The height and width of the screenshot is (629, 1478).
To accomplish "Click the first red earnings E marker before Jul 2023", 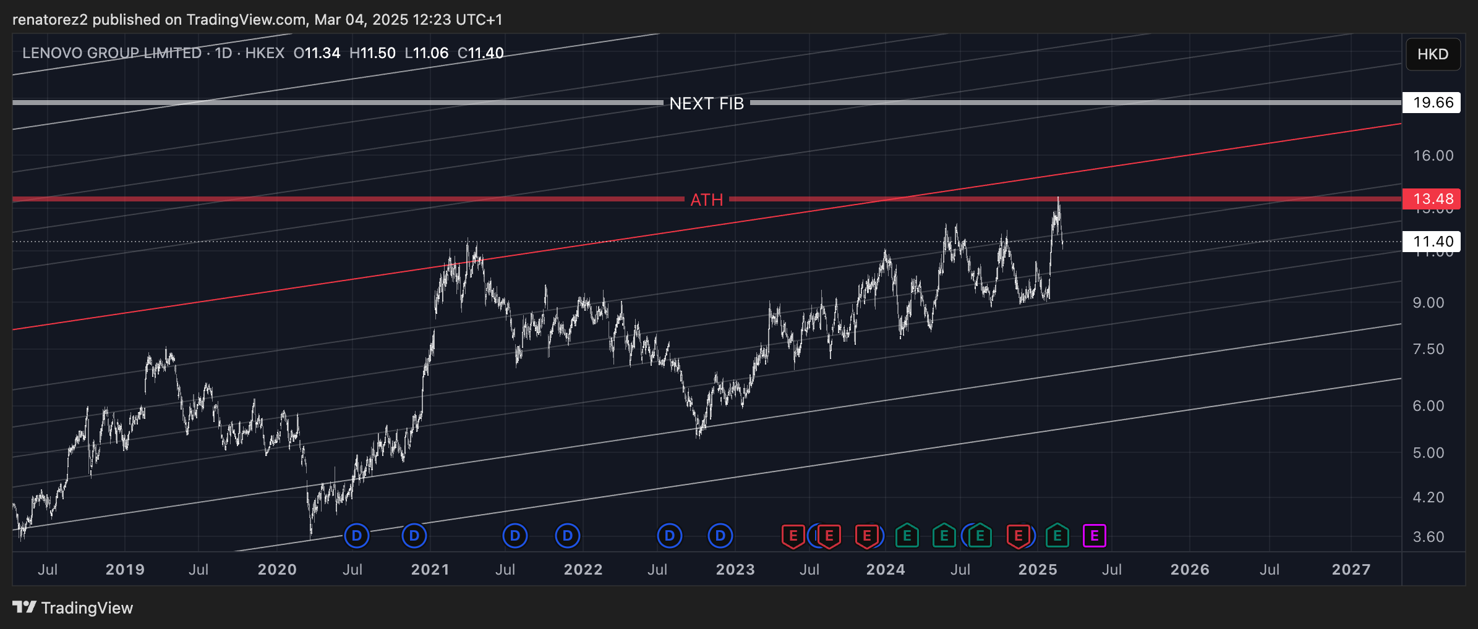I will [793, 536].
